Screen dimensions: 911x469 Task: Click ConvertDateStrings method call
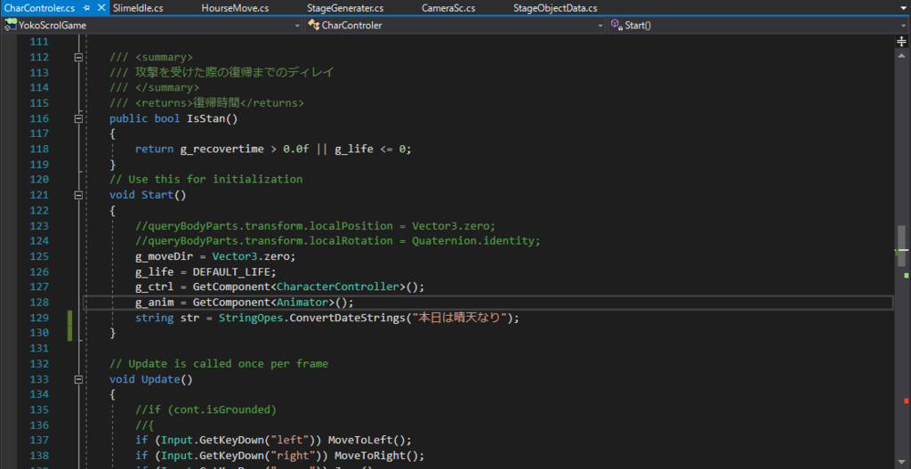point(346,318)
